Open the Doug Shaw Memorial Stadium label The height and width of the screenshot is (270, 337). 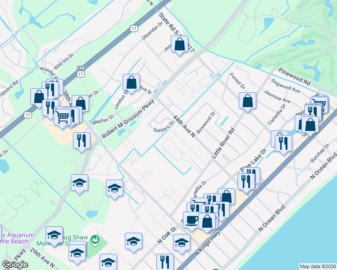(x=62, y=240)
